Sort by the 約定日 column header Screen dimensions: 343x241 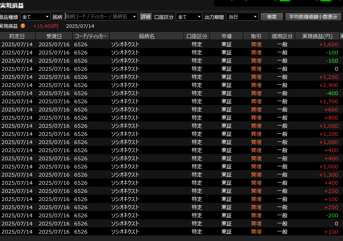17,36
